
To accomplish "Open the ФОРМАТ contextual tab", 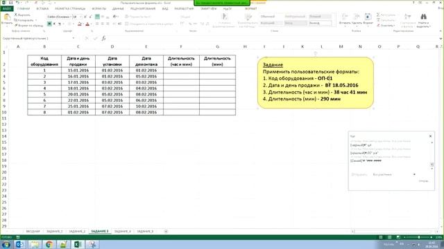I will click(251, 9).
